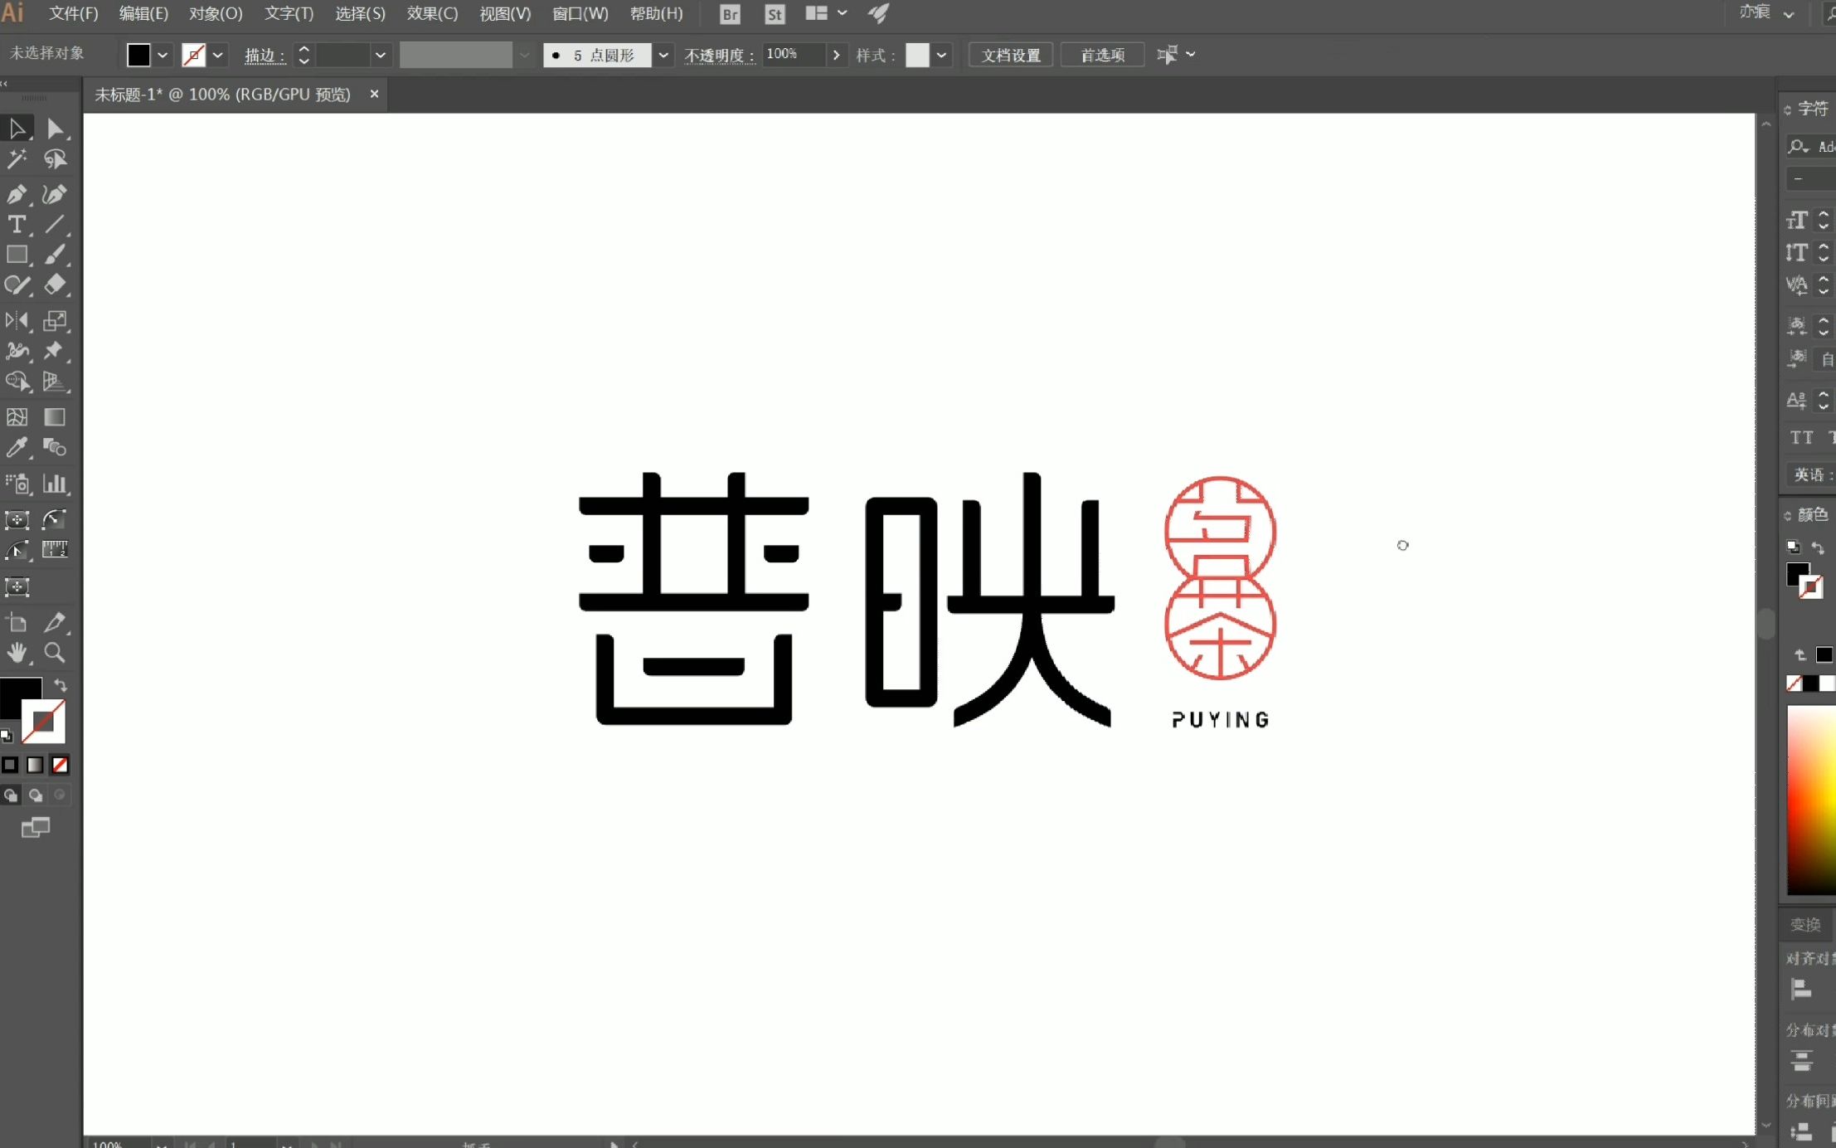Open the style options dropdown
1836x1148 pixels.
pyautogui.click(x=940, y=55)
